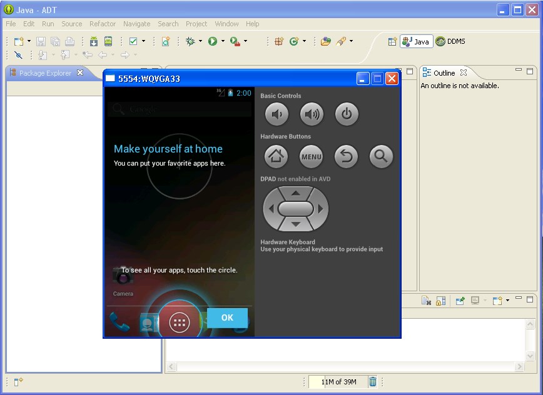Expand the Run dropdown arrow
The width and height of the screenshot is (543, 395).
point(223,41)
